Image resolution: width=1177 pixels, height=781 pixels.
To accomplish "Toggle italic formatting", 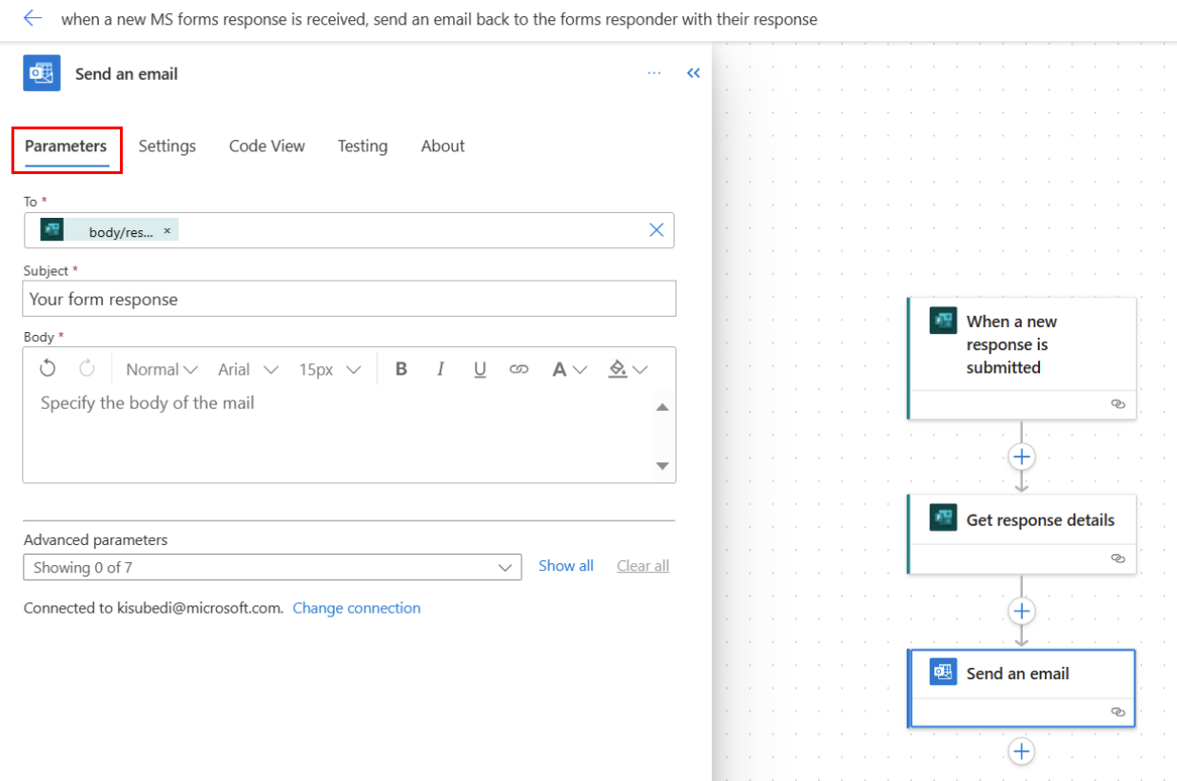I will [x=441, y=369].
